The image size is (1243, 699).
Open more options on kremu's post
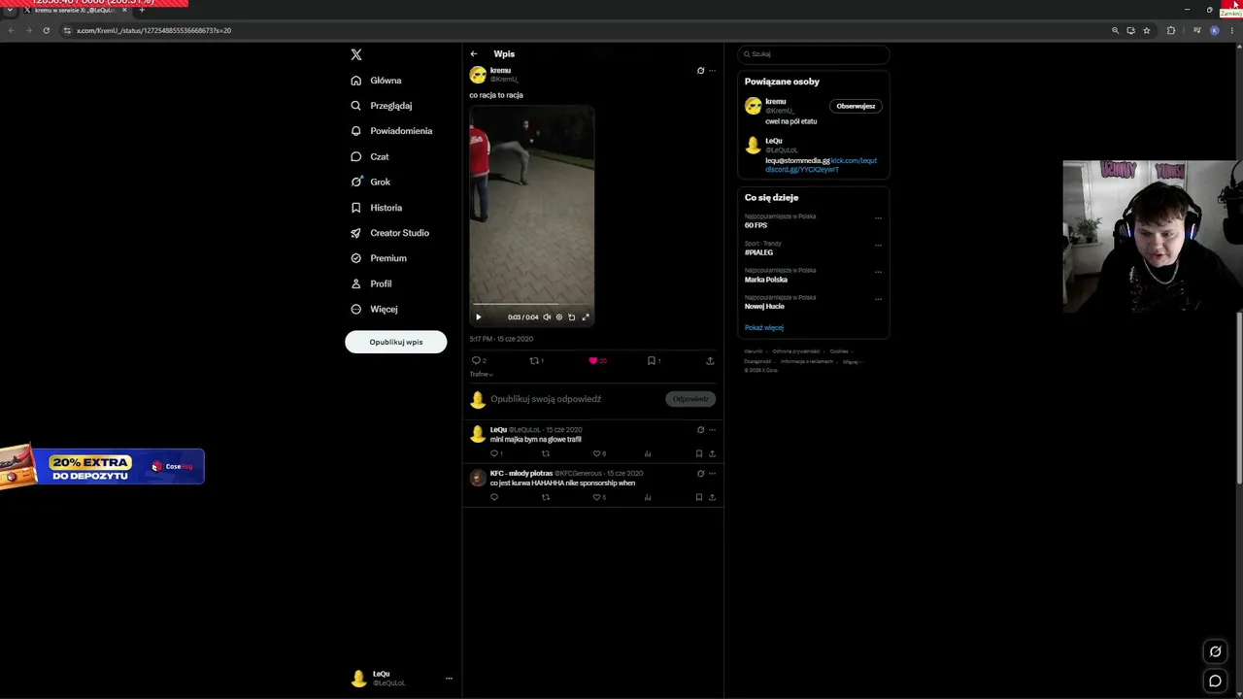tap(712, 71)
